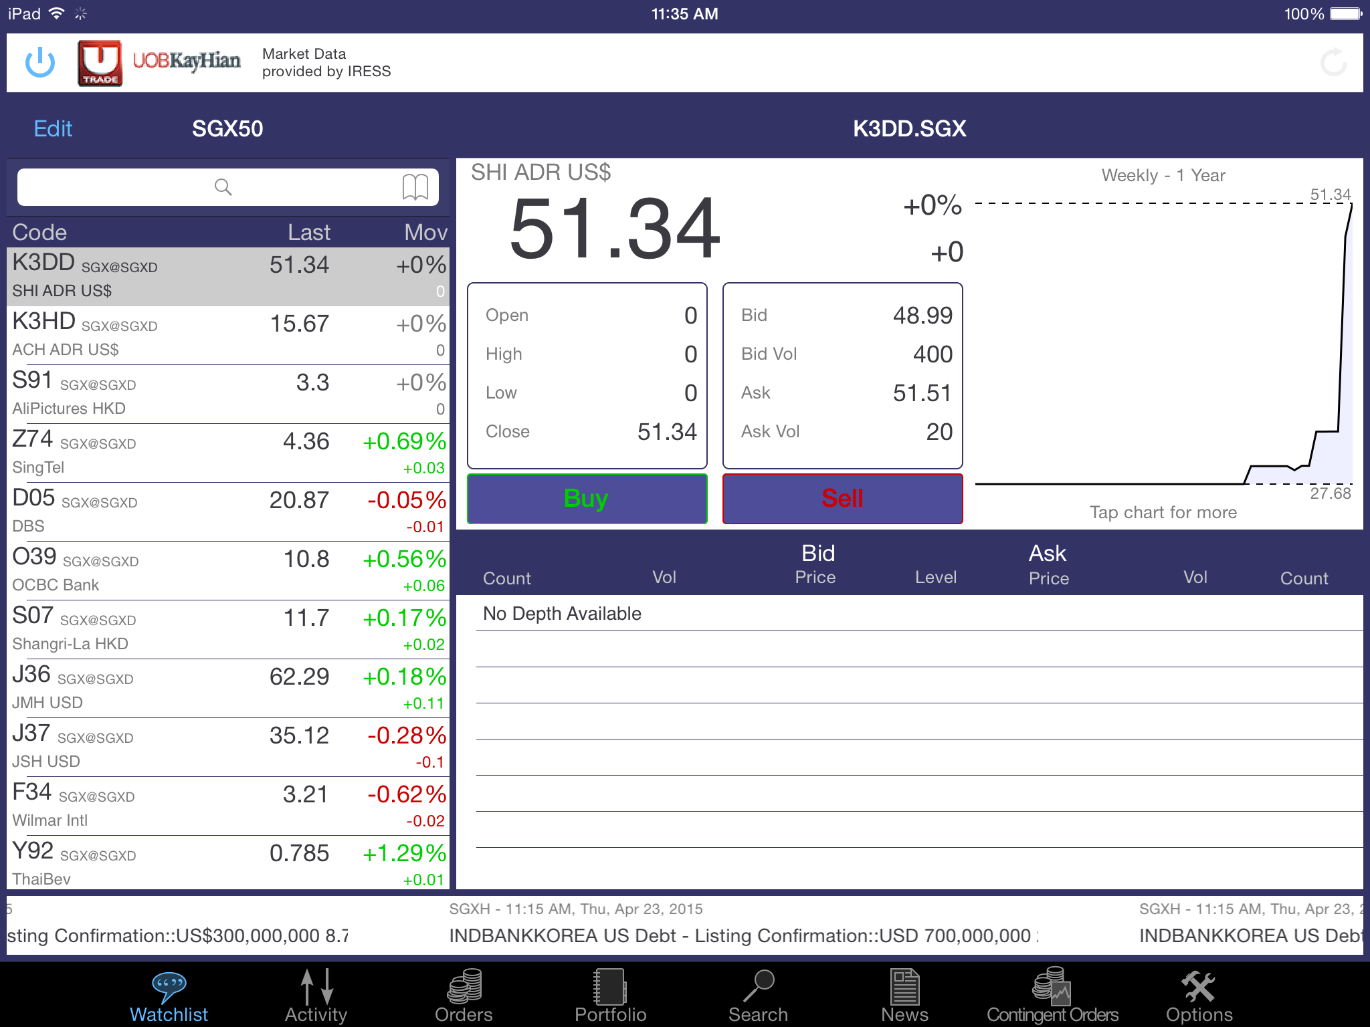Tap the SGX50 watchlist title

[227, 128]
